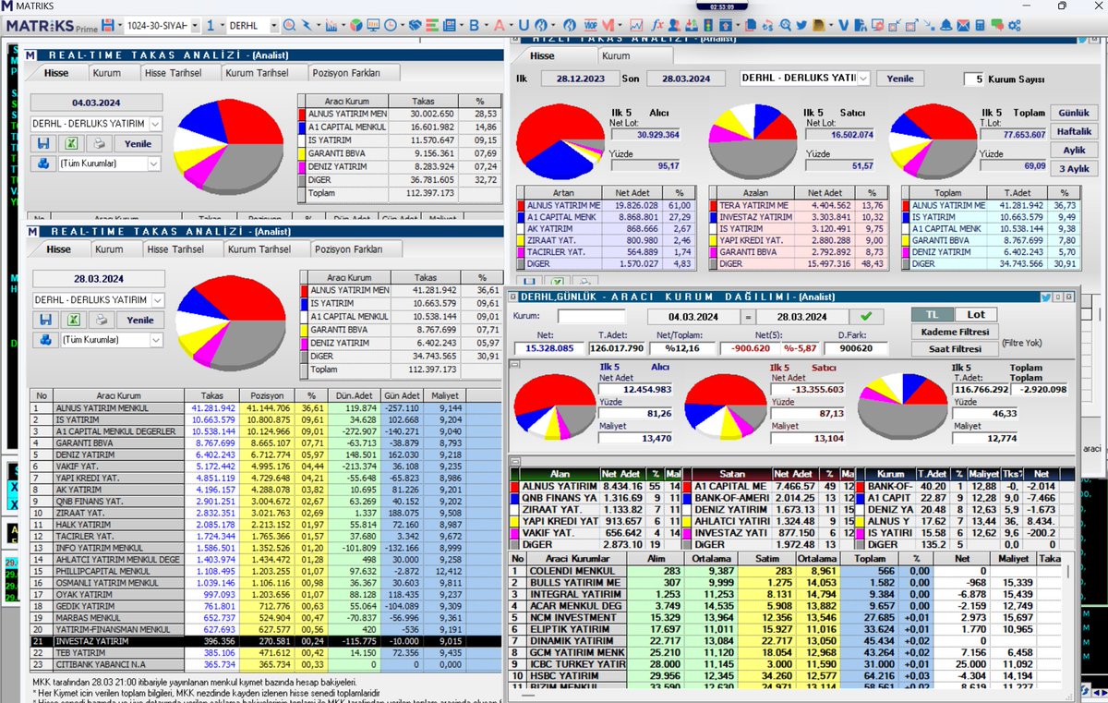Click the blue B icon in toolbar
Viewport: 1108px width, 703px height.
[x=475, y=25]
